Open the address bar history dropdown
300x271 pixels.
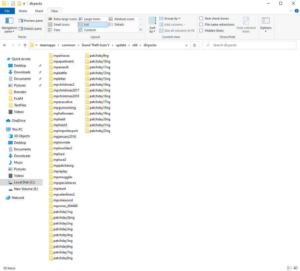pos(186,45)
